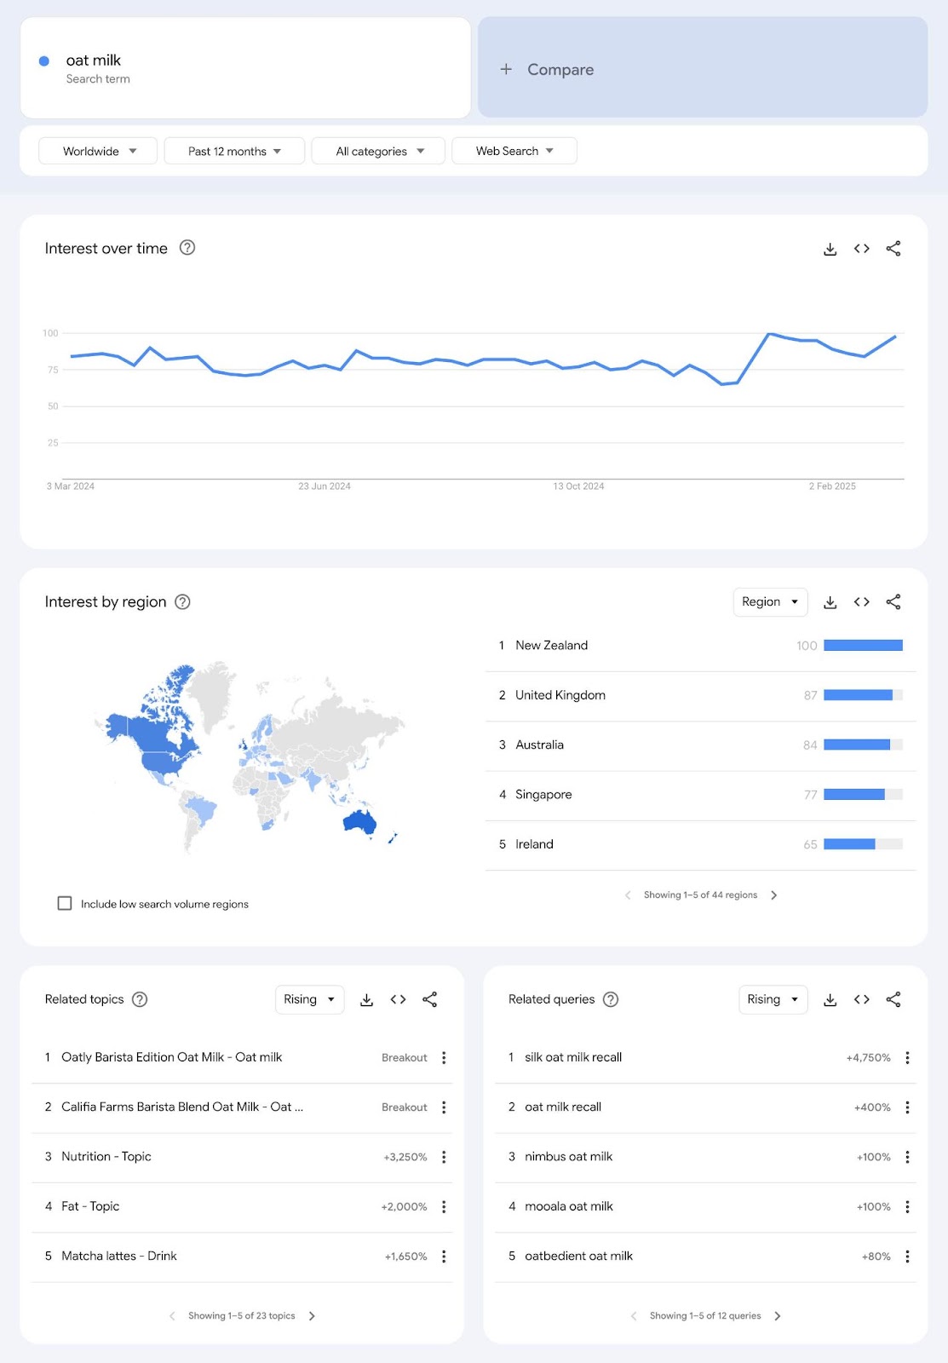Share the Interest by region map
The height and width of the screenshot is (1363, 948).
[893, 601]
